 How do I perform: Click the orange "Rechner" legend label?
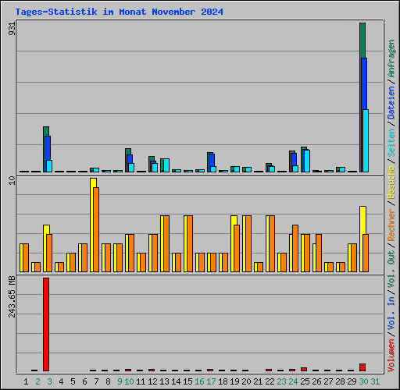pos(391,225)
